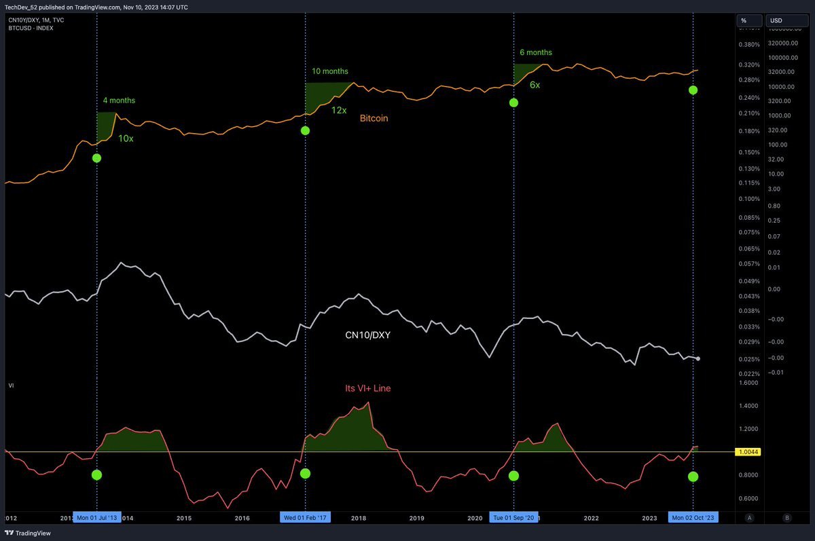Click the '12x' green annotation text
Image resolution: width=815 pixels, height=541 pixels.
click(339, 110)
